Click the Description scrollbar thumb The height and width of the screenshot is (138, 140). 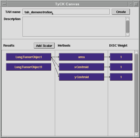click(128, 27)
